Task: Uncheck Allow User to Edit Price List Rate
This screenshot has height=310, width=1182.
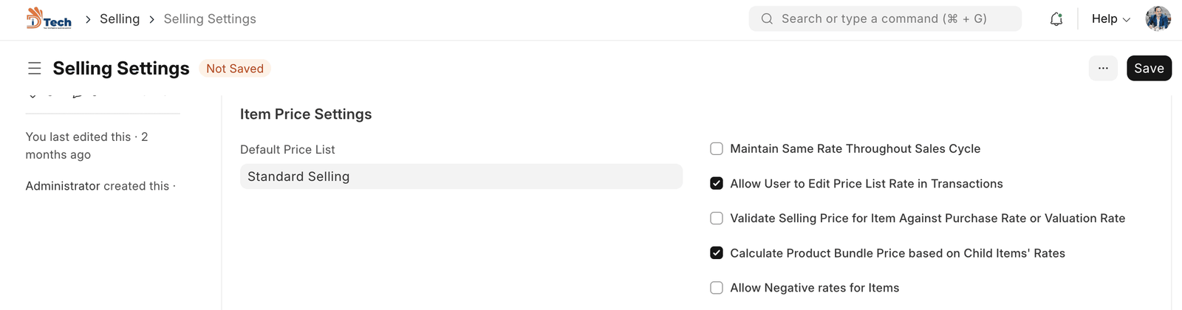Action: click(717, 184)
